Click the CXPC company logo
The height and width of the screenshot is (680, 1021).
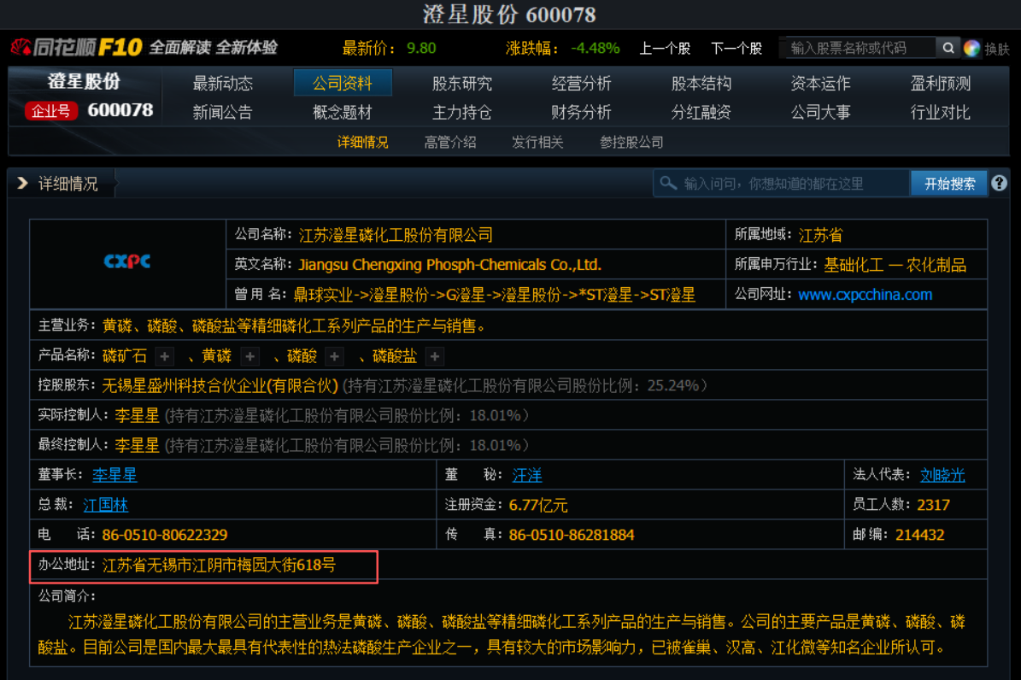127,261
